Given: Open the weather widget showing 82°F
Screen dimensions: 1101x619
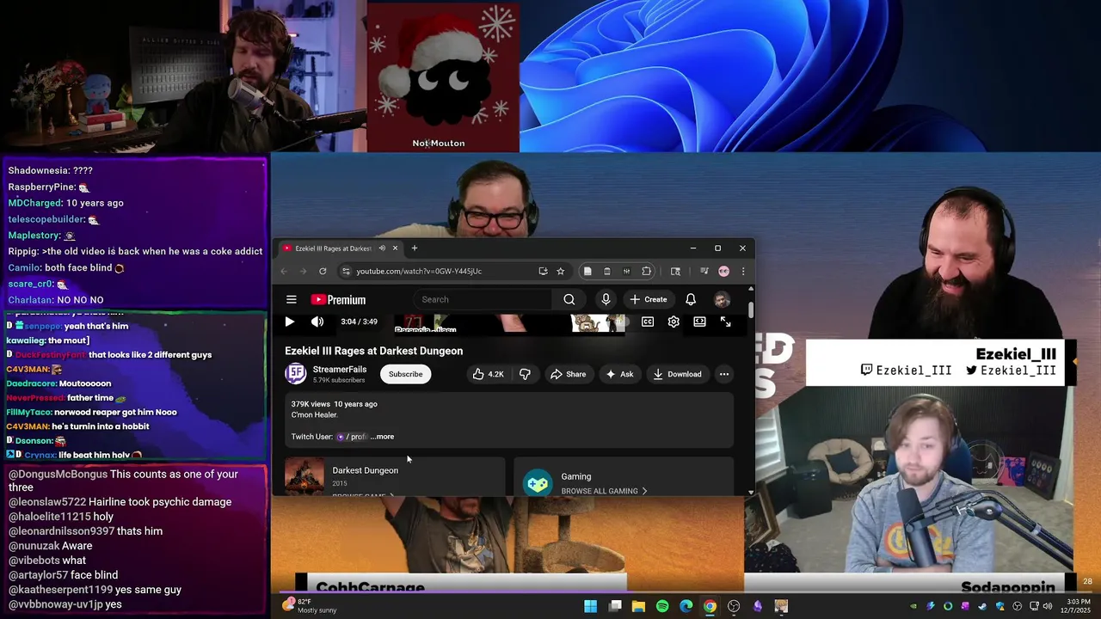Looking at the screenshot, I should click(310, 606).
